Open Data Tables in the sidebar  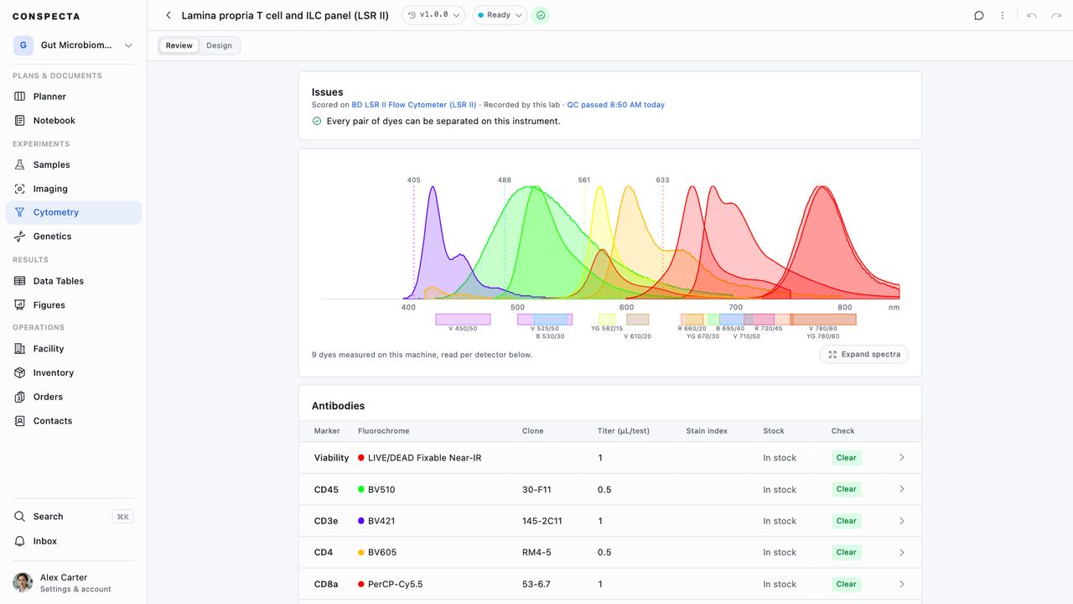74,281
